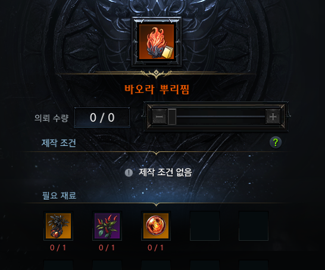Click the fourth empty ingredient slot
325x270 pixels.
click(205, 226)
